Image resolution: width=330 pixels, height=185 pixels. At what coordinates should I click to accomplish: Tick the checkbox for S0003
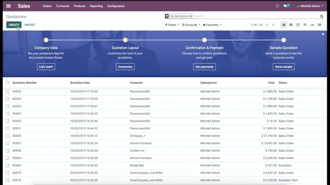[8, 165]
